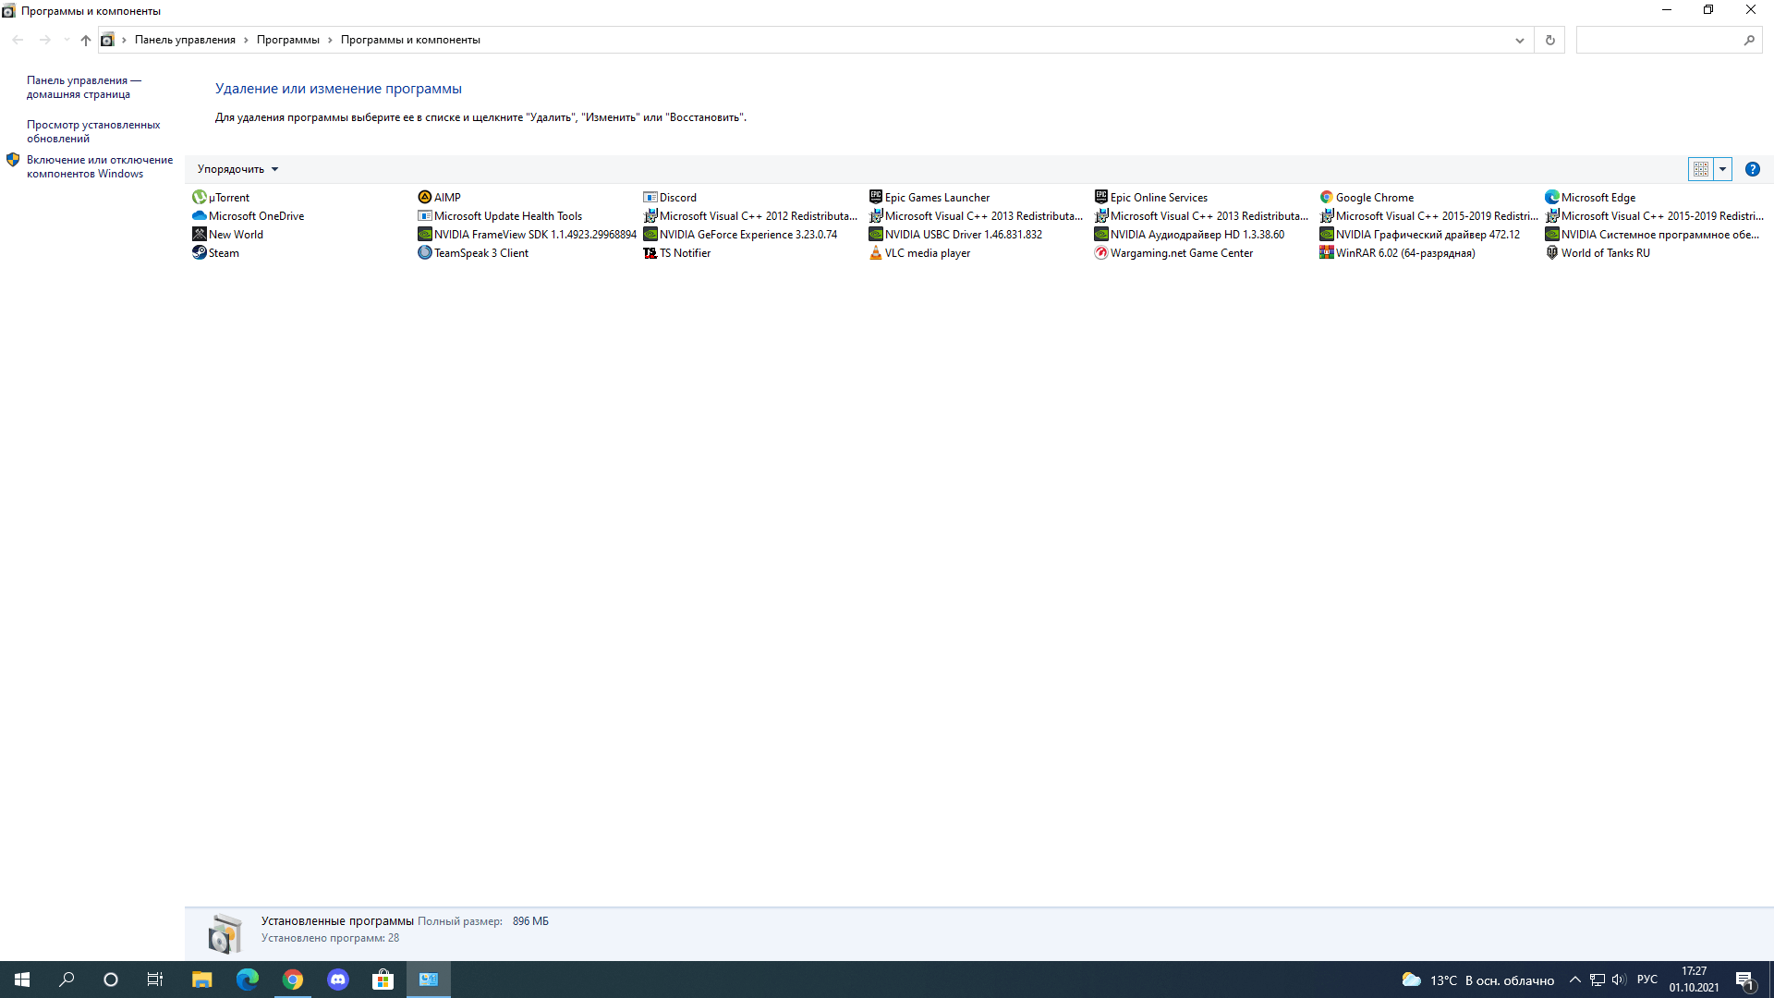1774x998 pixels.
Task: Go up one folder level
Action: [x=85, y=40]
